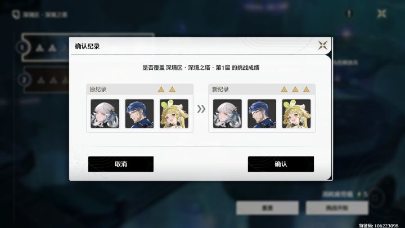This screenshot has height=228, width=405.
Task: Select blonde character portrait in 新纪录
Action: pyautogui.click(x=296, y=114)
